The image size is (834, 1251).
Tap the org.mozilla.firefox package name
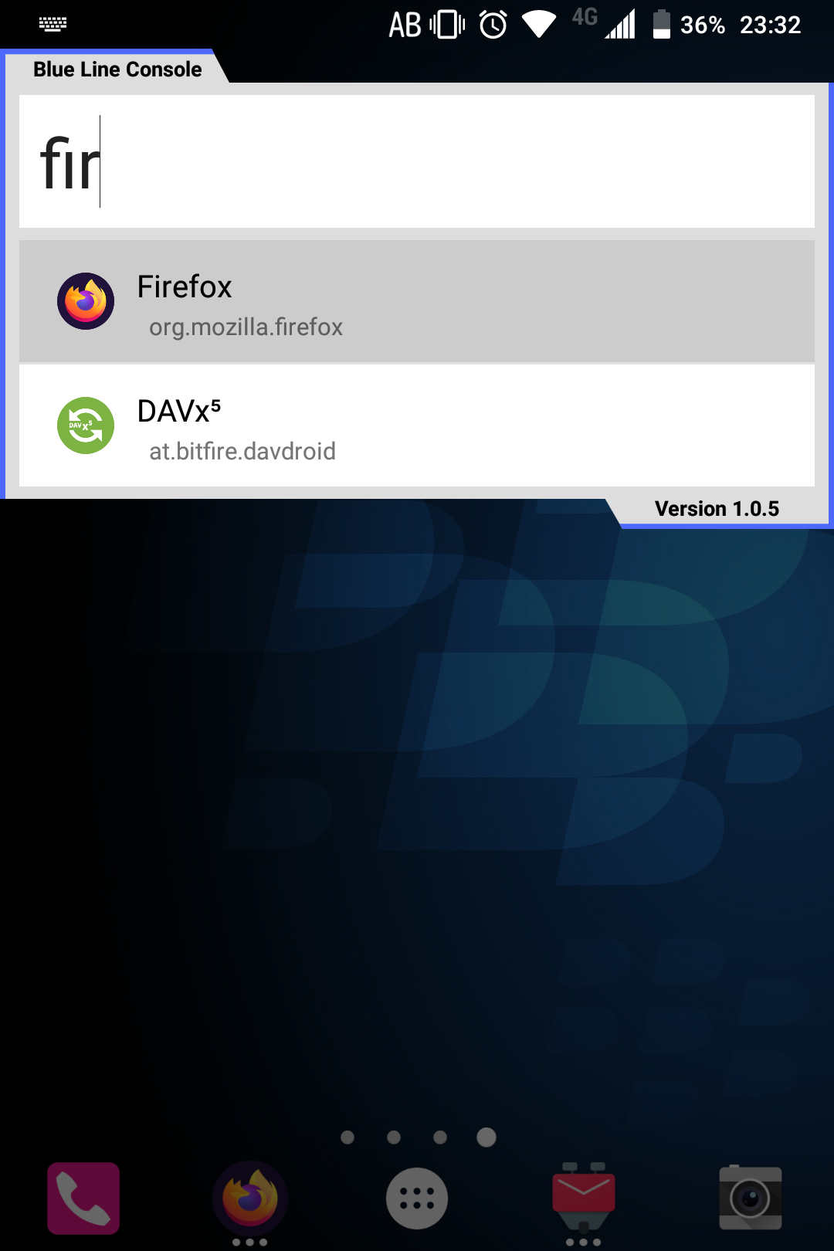246,327
